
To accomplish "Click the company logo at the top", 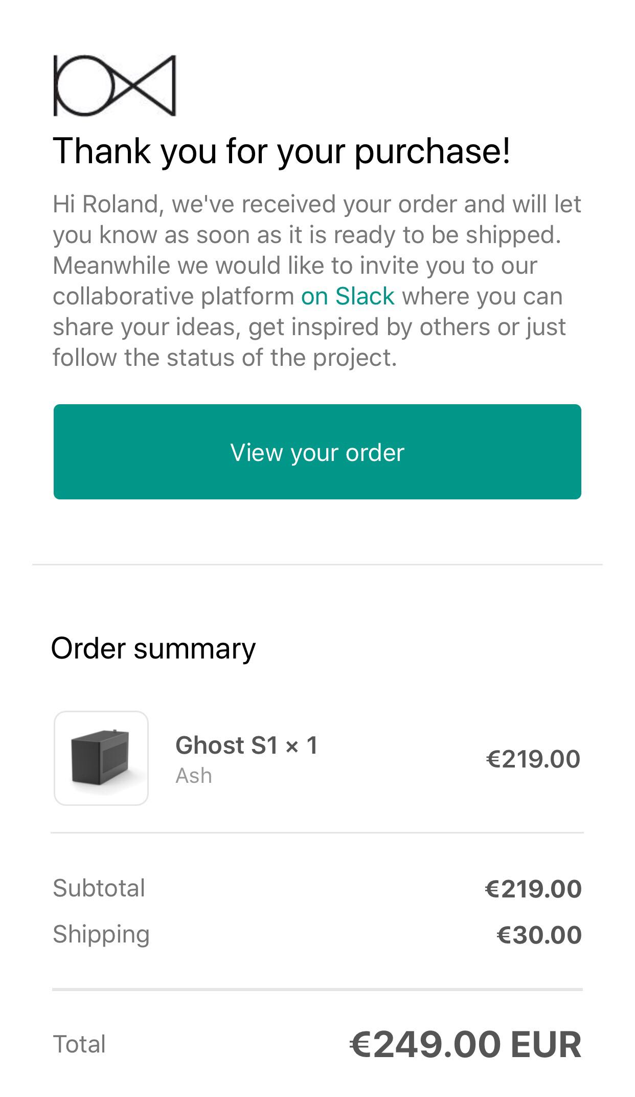I will tap(115, 85).
